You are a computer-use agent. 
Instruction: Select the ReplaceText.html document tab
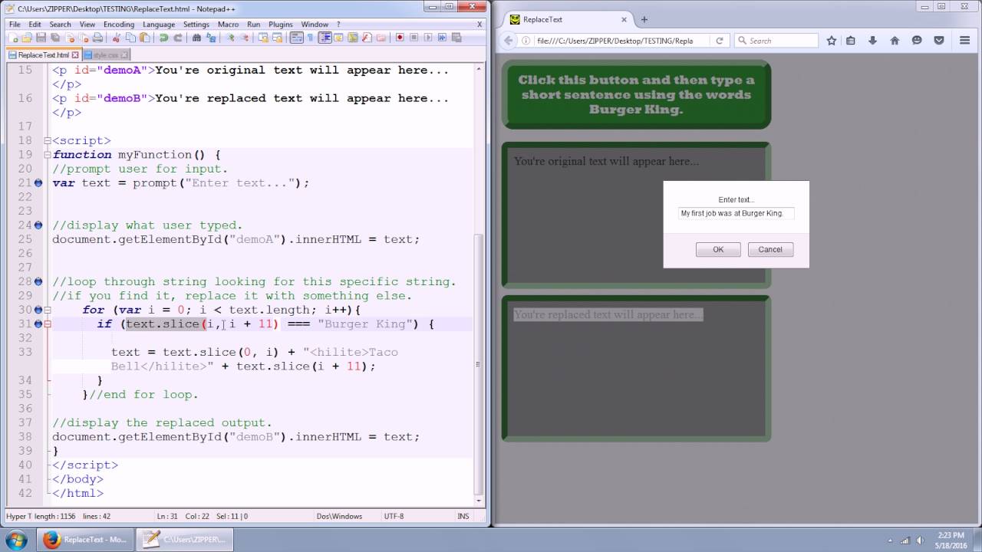click(x=43, y=55)
